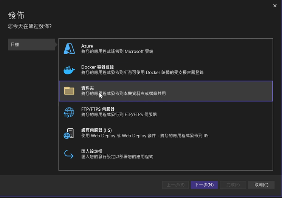Screen dimensions: 282x198
Task: Choose 匯入設定檔 option
Action: pyautogui.click(x=92, y=151)
